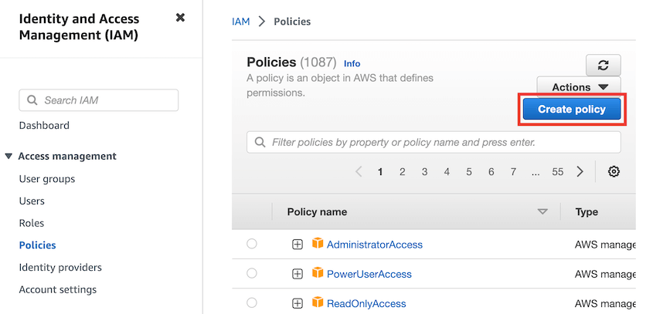Open the AdministratorAccess policy link
653x314 pixels.
(374, 245)
